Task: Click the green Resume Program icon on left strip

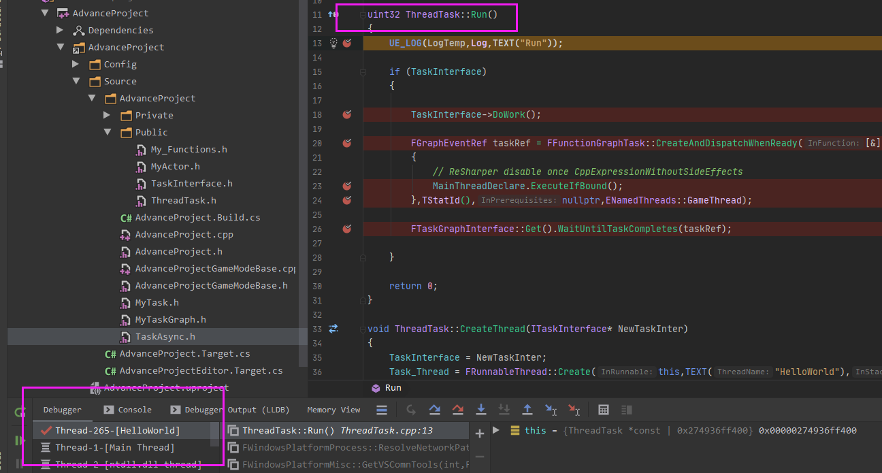Action: (20, 440)
